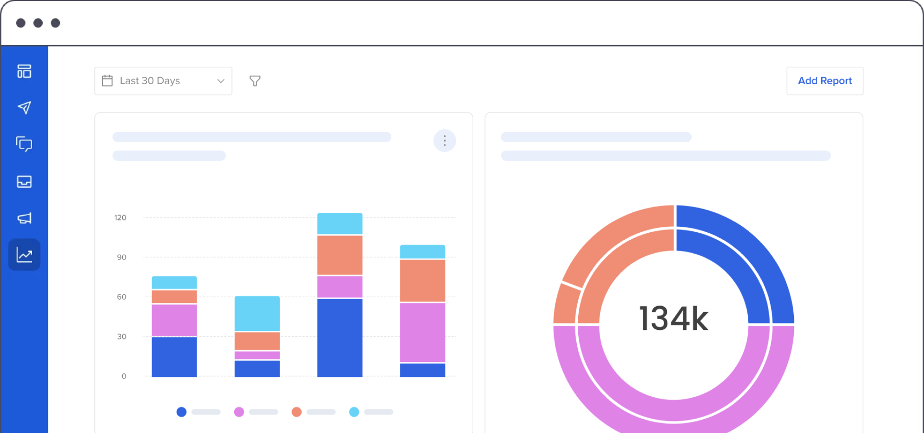Toggle the cyan series in the chart legend
Image resolution: width=924 pixels, height=433 pixels.
[354, 412]
